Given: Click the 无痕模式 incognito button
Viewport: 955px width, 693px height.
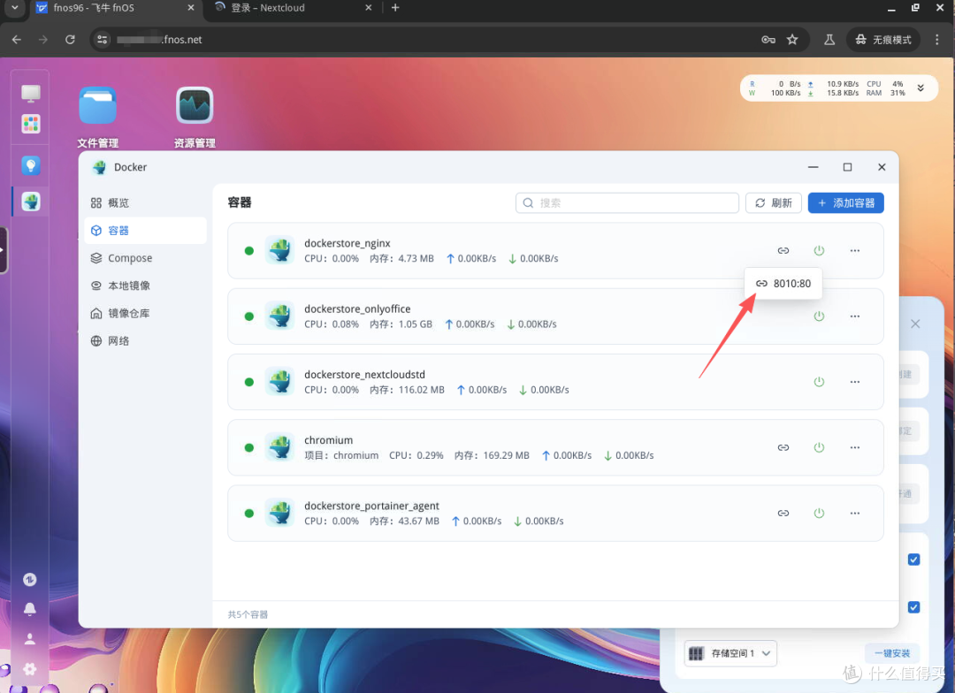Looking at the screenshot, I should point(882,40).
